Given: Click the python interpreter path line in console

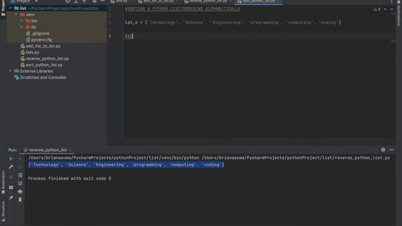Looking at the screenshot, I should pos(209,158).
